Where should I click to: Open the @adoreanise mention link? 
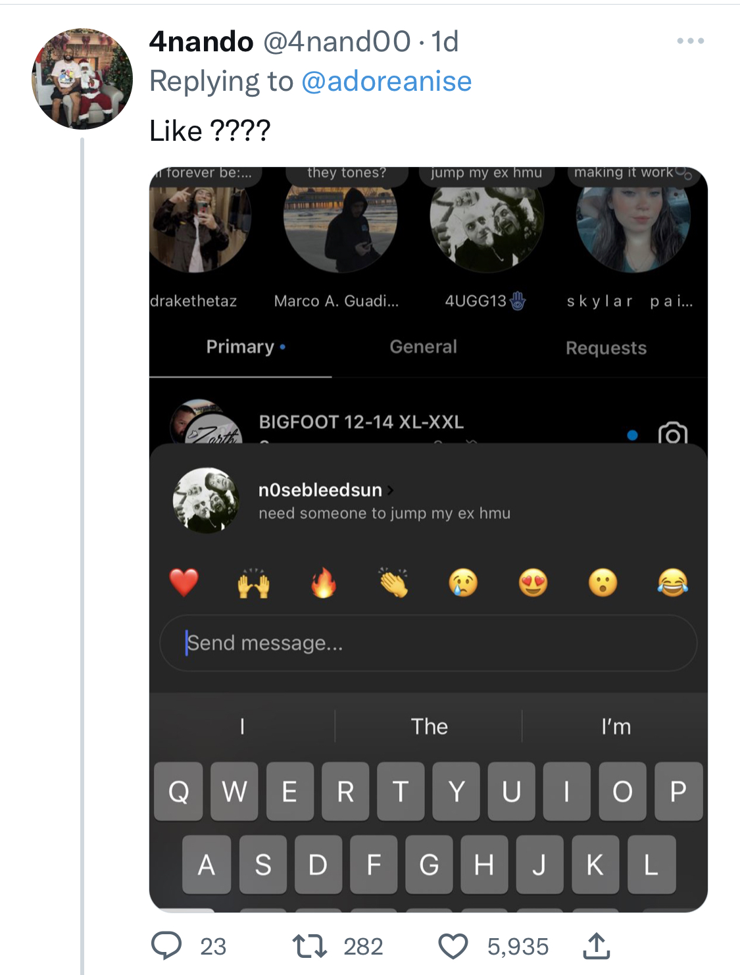pyautogui.click(x=386, y=82)
